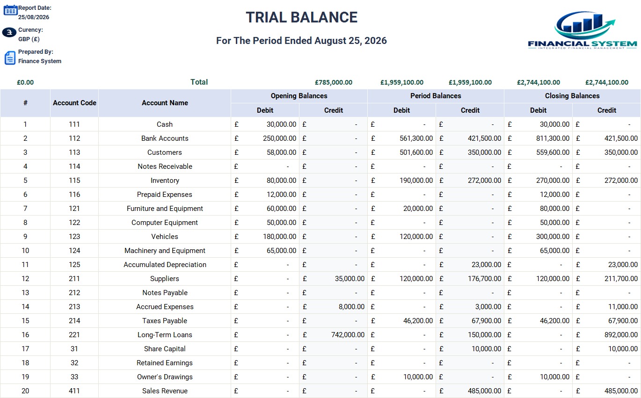
Task: Select the Suppliers account name cell
Action: click(x=165, y=279)
